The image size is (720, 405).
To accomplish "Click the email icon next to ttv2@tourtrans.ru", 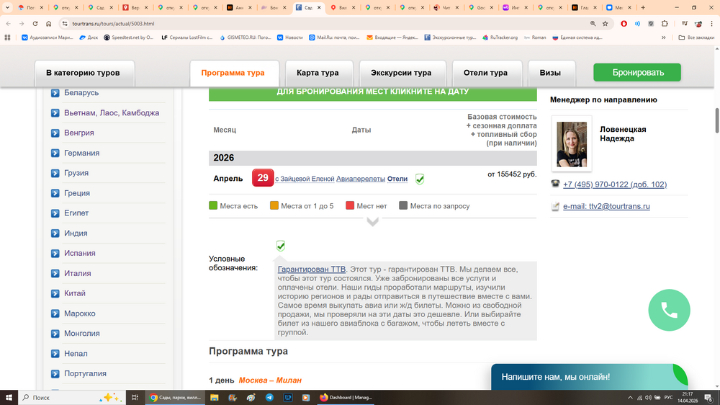I will 555,206.
